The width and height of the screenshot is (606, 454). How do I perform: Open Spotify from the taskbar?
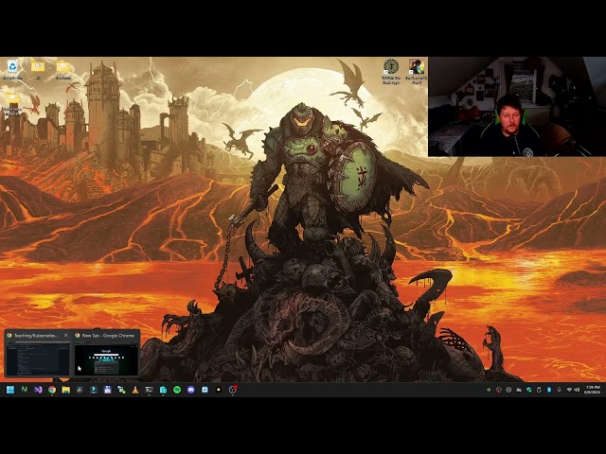click(x=177, y=390)
